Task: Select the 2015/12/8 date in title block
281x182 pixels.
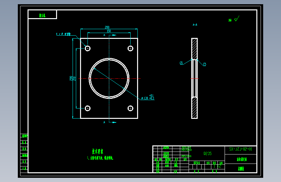Action: point(186,156)
